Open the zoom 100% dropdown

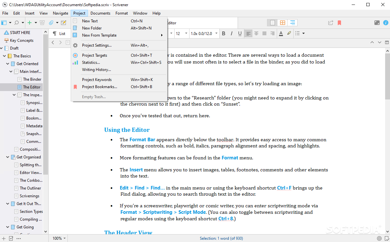(x=59, y=238)
